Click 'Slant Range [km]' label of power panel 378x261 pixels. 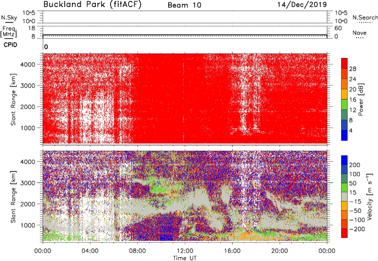click(x=13, y=99)
